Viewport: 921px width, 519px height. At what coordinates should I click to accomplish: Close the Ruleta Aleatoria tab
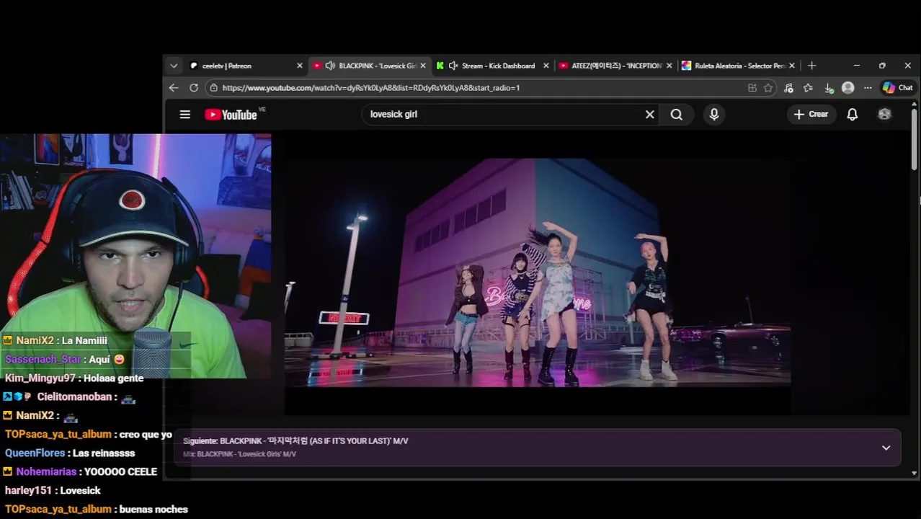click(x=792, y=66)
